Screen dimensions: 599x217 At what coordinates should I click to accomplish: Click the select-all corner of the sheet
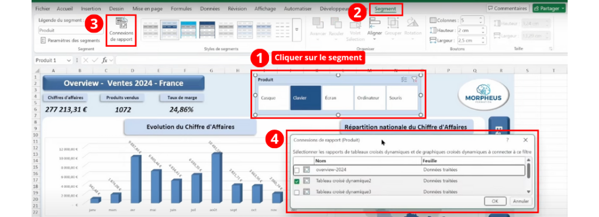tap(37, 71)
